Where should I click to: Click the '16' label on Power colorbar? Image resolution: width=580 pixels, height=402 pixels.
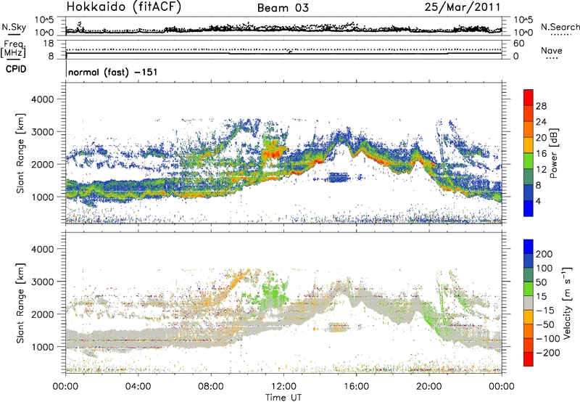pyautogui.click(x=541, y=154)
